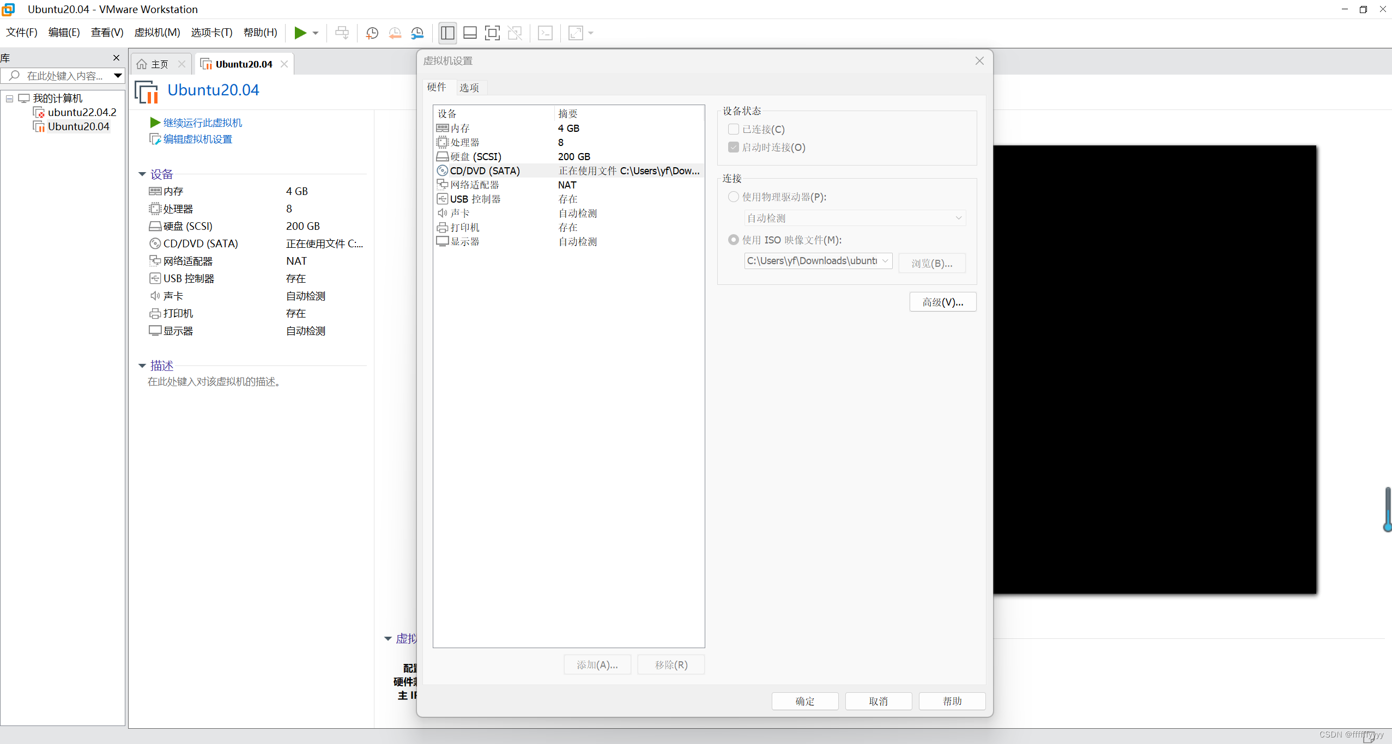This screenshot has width=1392, height=744.
Task: Click 继续运行此虚拟机 link
Action: click(202, 123)
